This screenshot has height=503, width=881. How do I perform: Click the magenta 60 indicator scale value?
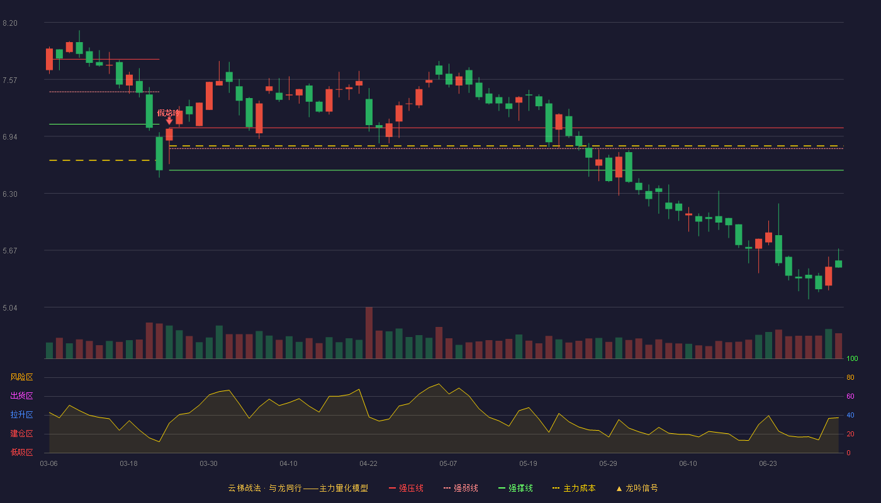(850, 396)
